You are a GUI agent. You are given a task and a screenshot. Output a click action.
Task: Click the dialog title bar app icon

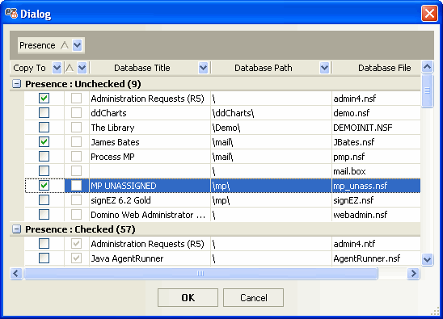click(11, 13)
